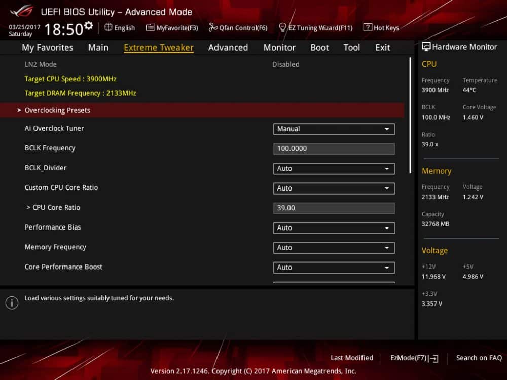Screen dimensions: 507x380
Task: Select the Extreme Tweaker tab
Action: coord(159,48)
